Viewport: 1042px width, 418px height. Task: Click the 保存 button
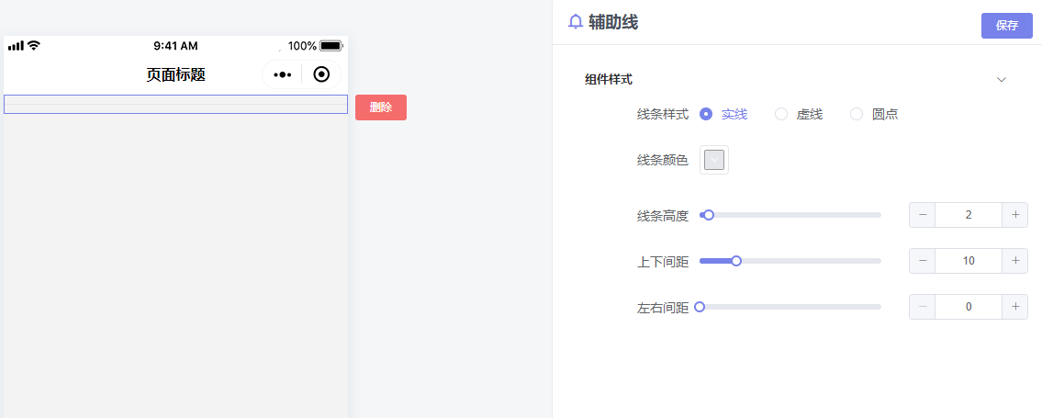[1007, 26]
